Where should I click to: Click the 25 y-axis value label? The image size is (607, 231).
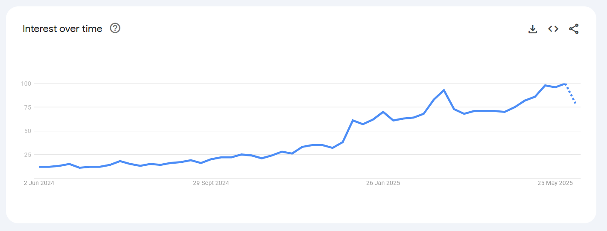[27, 155]
